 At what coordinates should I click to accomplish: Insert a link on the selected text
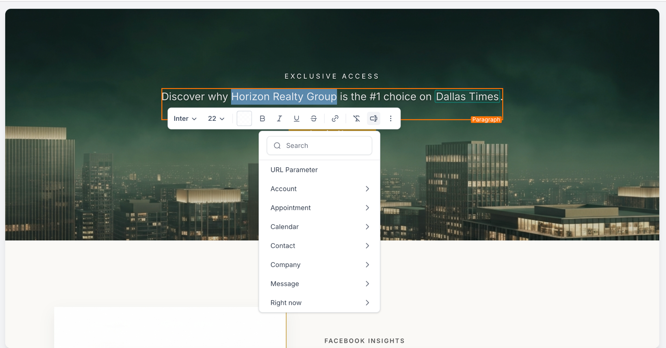click(335, 119)
